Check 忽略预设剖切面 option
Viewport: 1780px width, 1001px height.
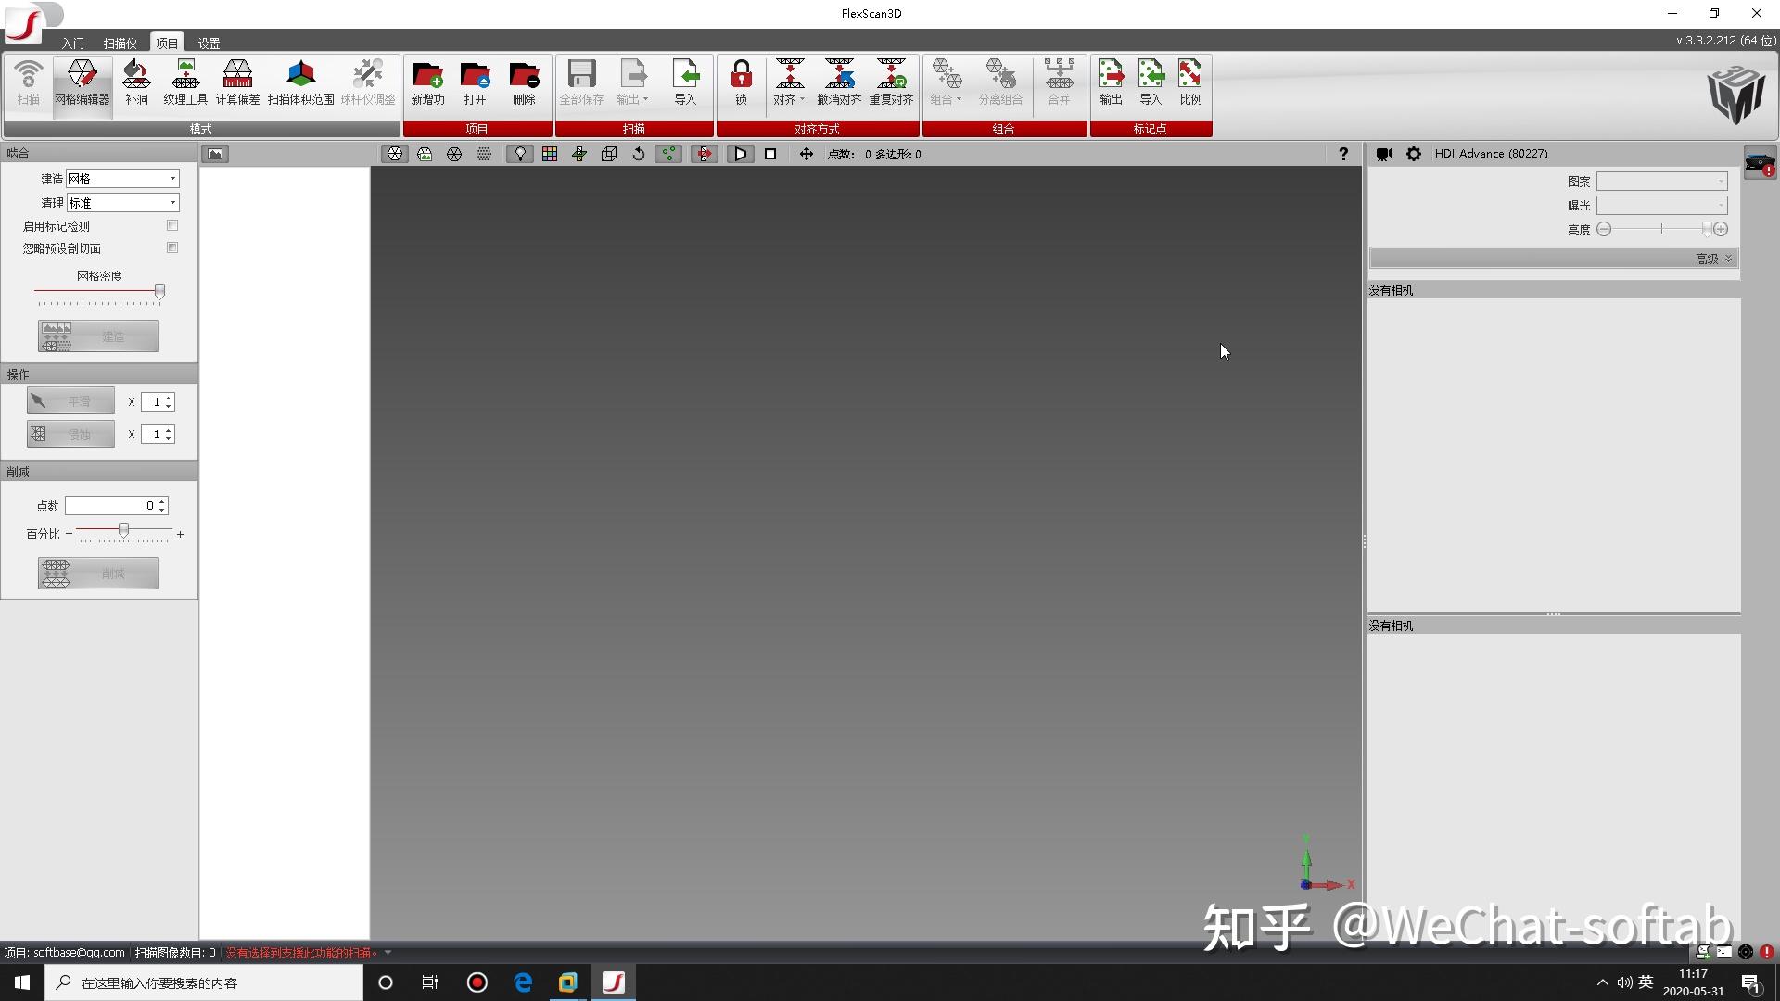172,247
